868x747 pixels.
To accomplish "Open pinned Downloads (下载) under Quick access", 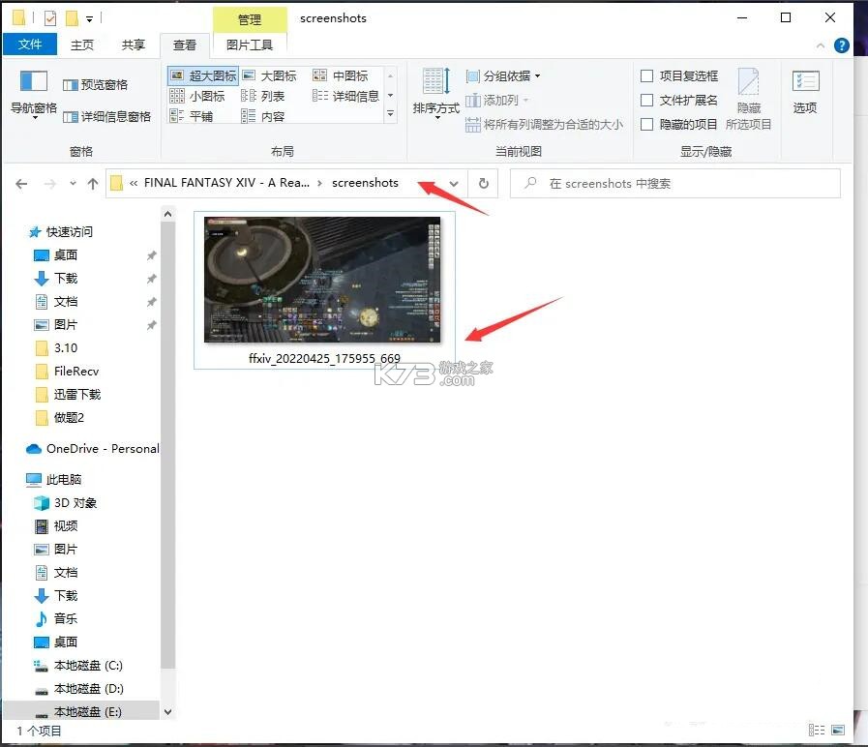I will 56,279.
